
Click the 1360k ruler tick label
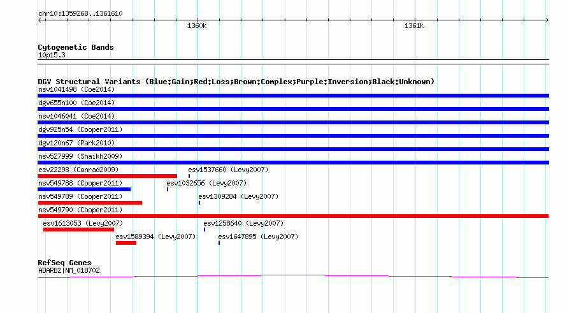point(197,25)
